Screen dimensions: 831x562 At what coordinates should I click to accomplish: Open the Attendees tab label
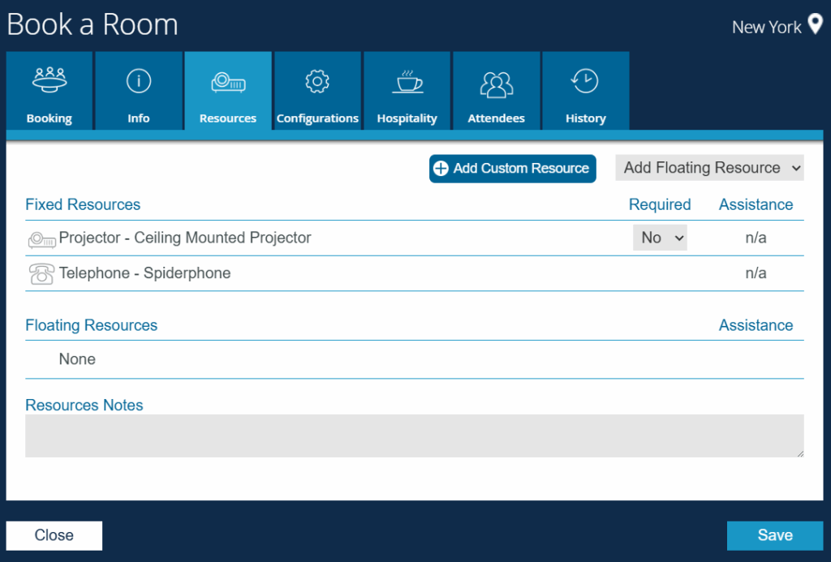496,118
